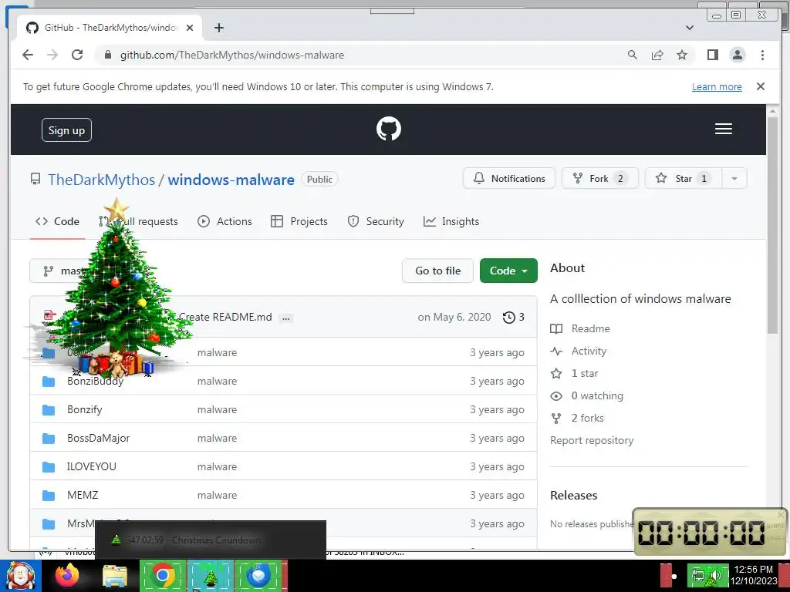Image resolution: width=790 pixels, height=592 pixels.
Task: Dismiss the Chrome update info bar
Action: click(760, 86)
